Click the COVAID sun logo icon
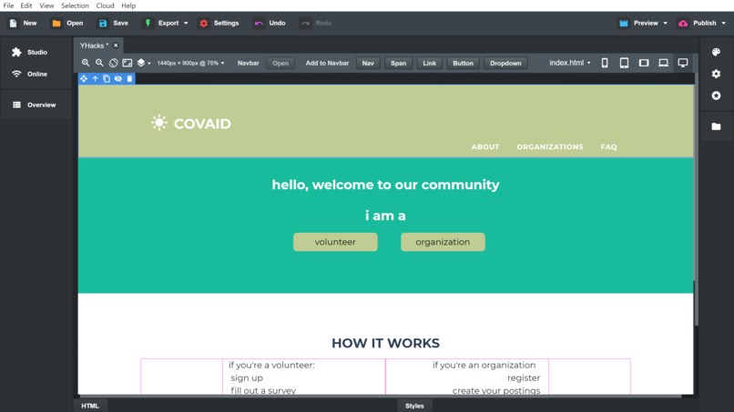734x412 pixels. coord(159,123)
